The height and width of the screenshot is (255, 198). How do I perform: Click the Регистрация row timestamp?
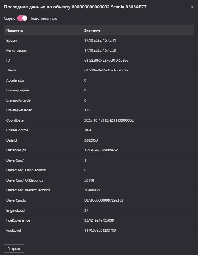[100, 50]
